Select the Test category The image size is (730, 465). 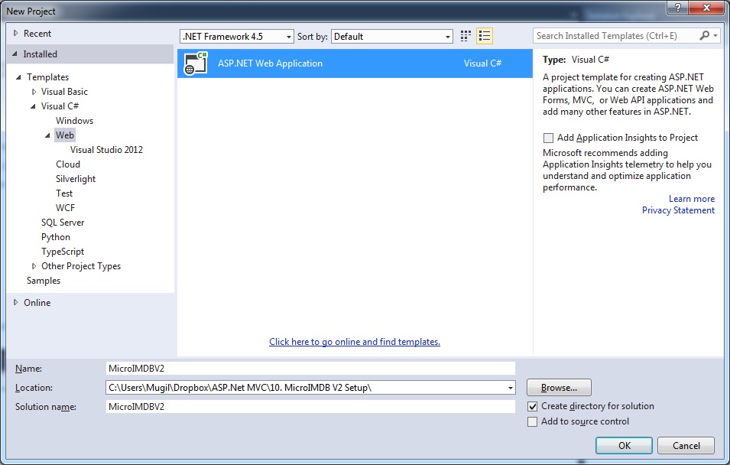[x=64, y=193]
